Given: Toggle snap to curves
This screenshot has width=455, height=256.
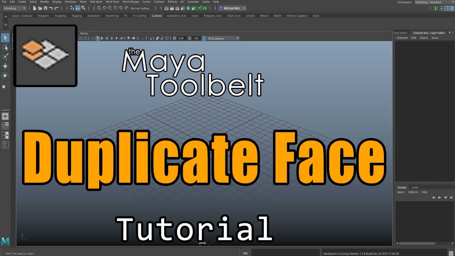Looking at the screenshot, I should pos(105,8).
